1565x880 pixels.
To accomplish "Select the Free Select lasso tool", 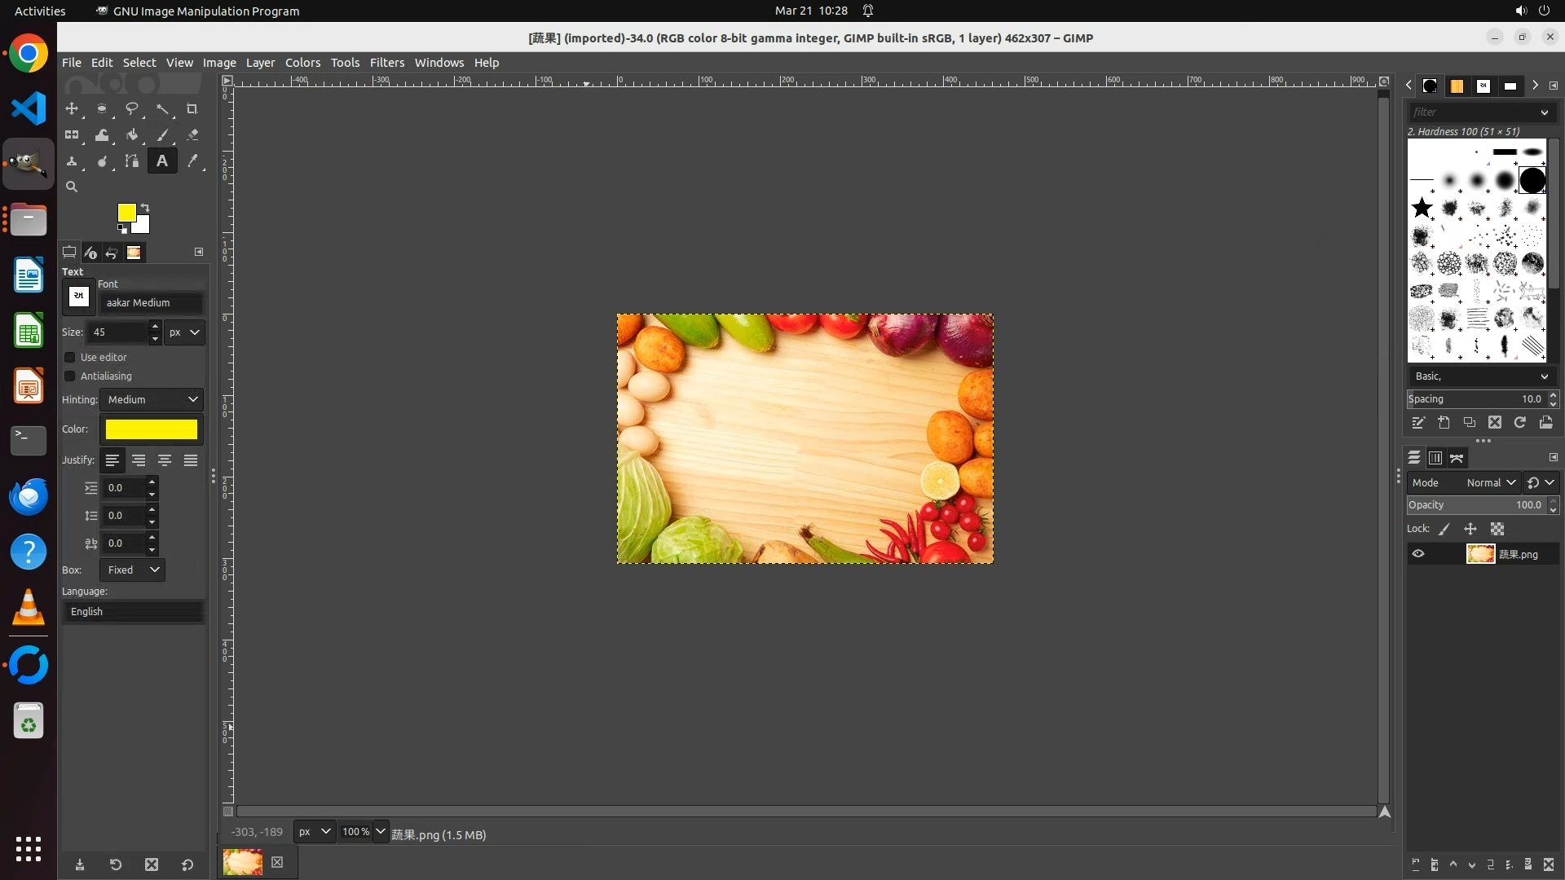I will [x=131, y=108].
